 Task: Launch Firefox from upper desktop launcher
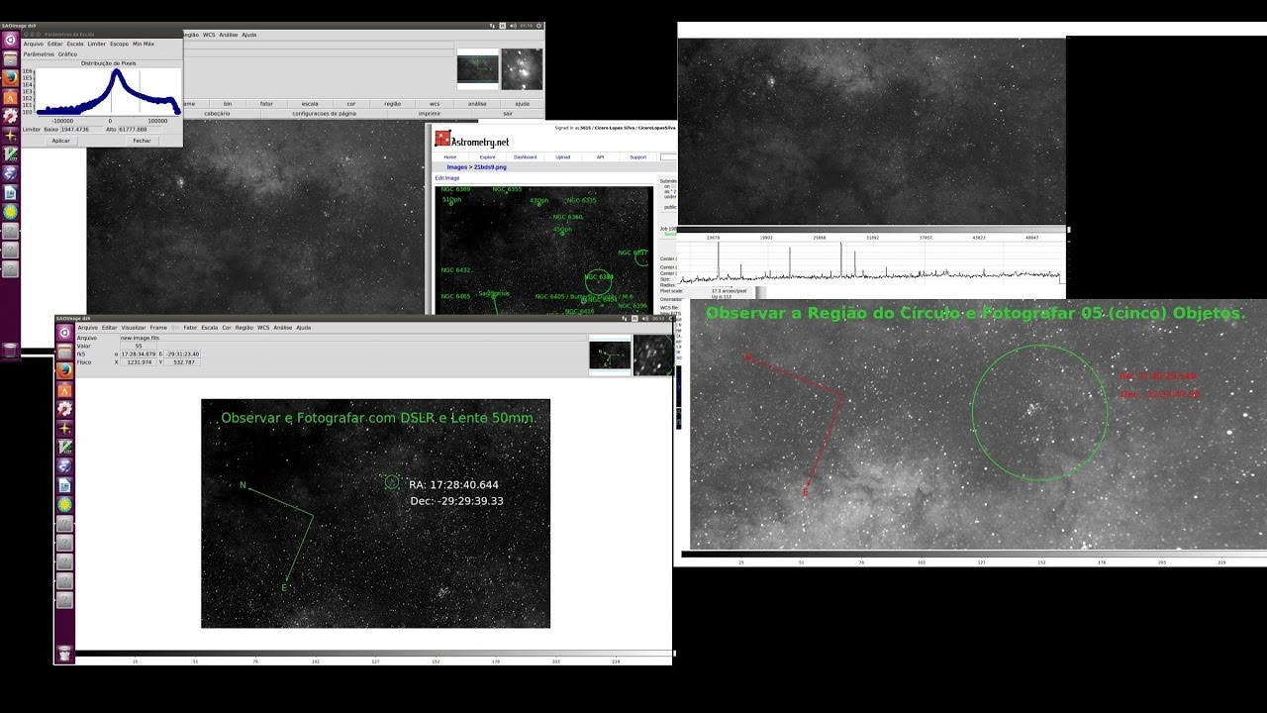[10, 77]
